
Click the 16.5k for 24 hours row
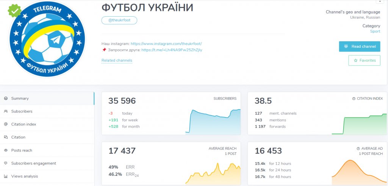pyautogui.click(x=273, y=170)
